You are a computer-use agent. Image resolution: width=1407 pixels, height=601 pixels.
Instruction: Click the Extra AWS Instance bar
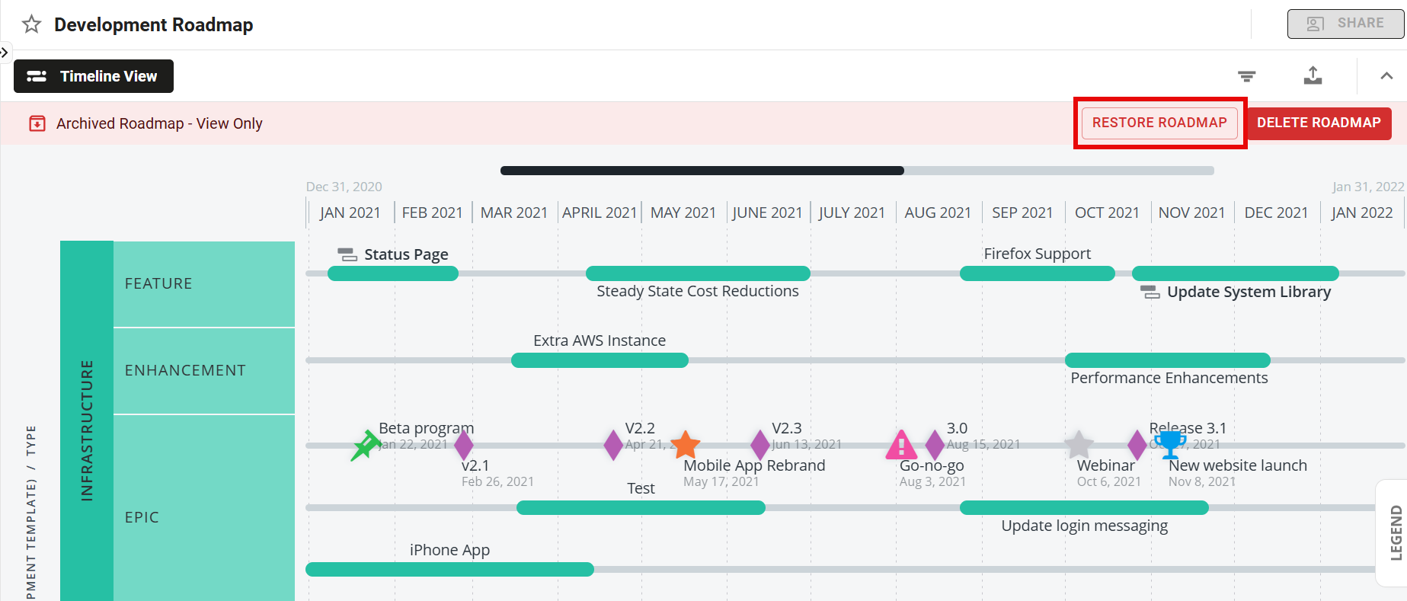600,360
